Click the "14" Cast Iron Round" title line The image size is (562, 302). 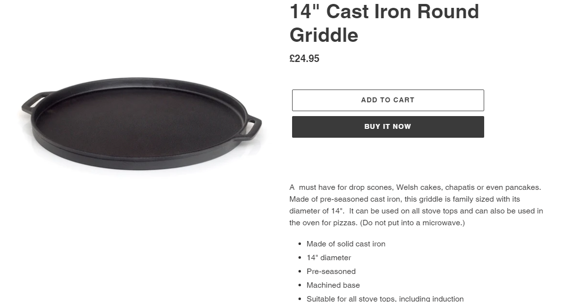[x=384, y=12]
